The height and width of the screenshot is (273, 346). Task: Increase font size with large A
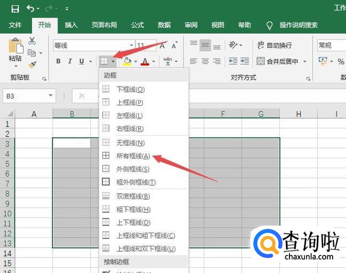(163, 46)
